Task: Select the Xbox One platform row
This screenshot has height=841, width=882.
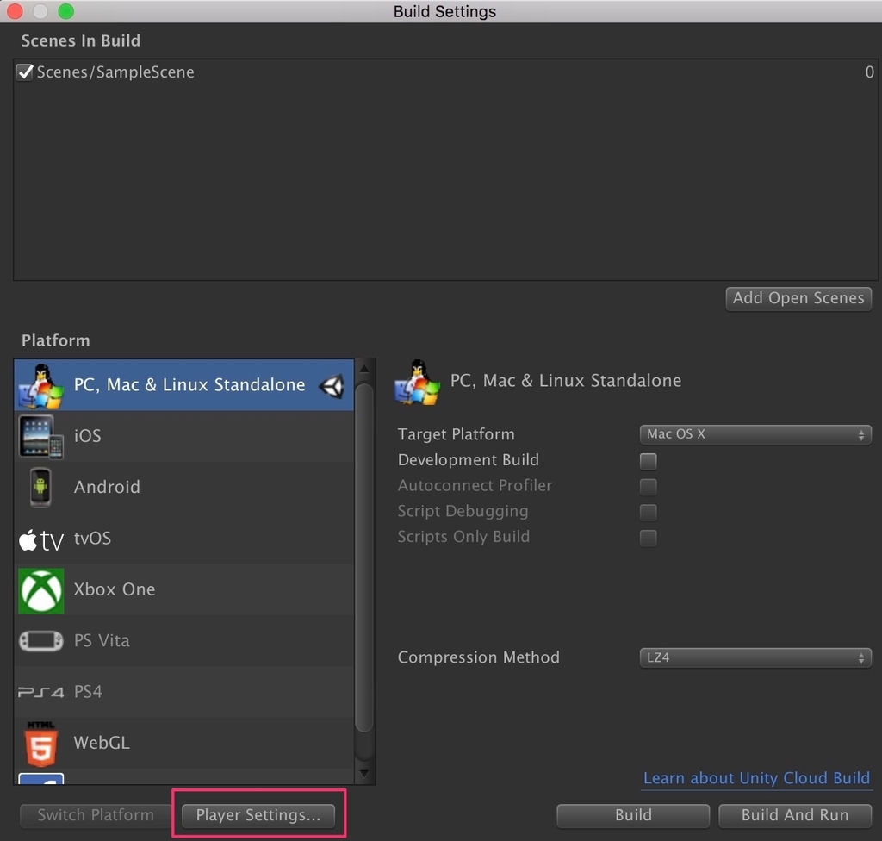Action: [x=184, y=590]
